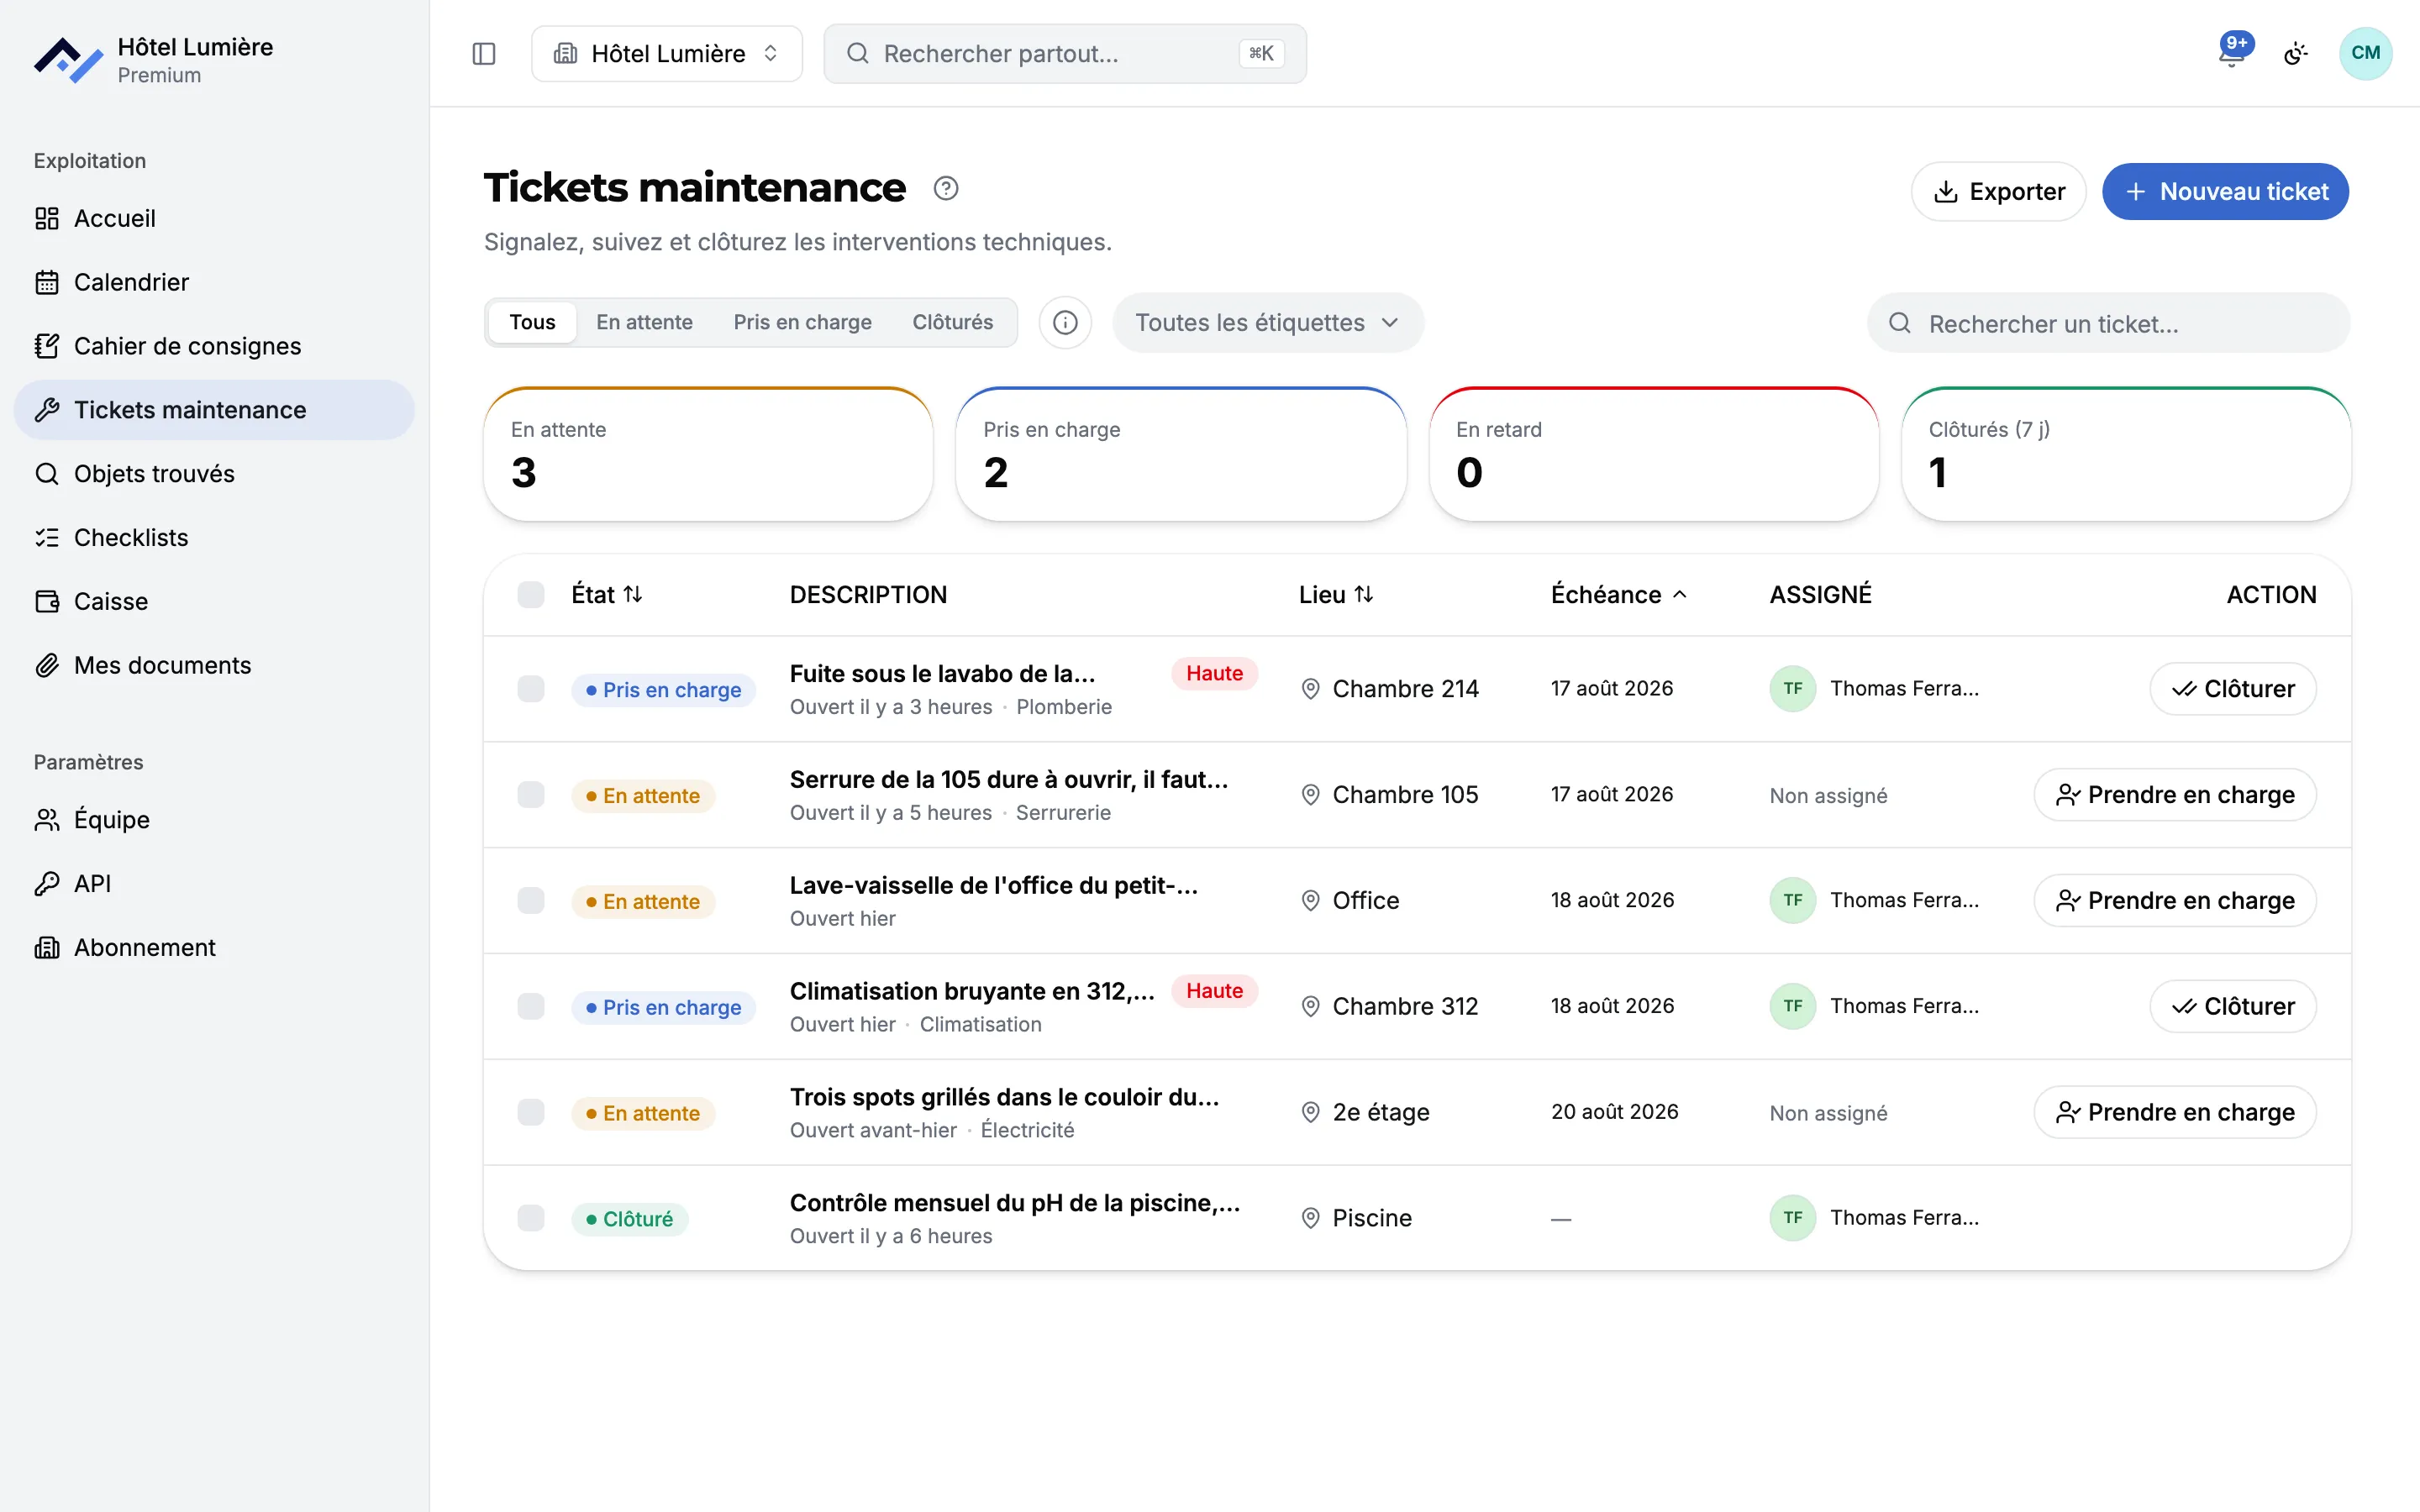Switch theme with the moon-sun icon
The height and width of the screenshot is (1512, 2420).
click(x=2296, y=53)
